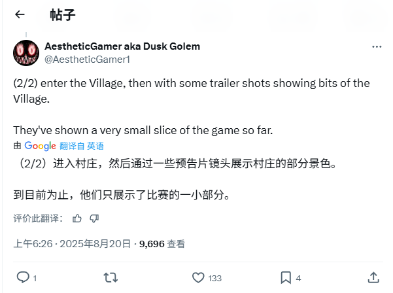View the 9,696 查看 view count
This screenshot has width=393, height=293.
click(x=162, y=244)
